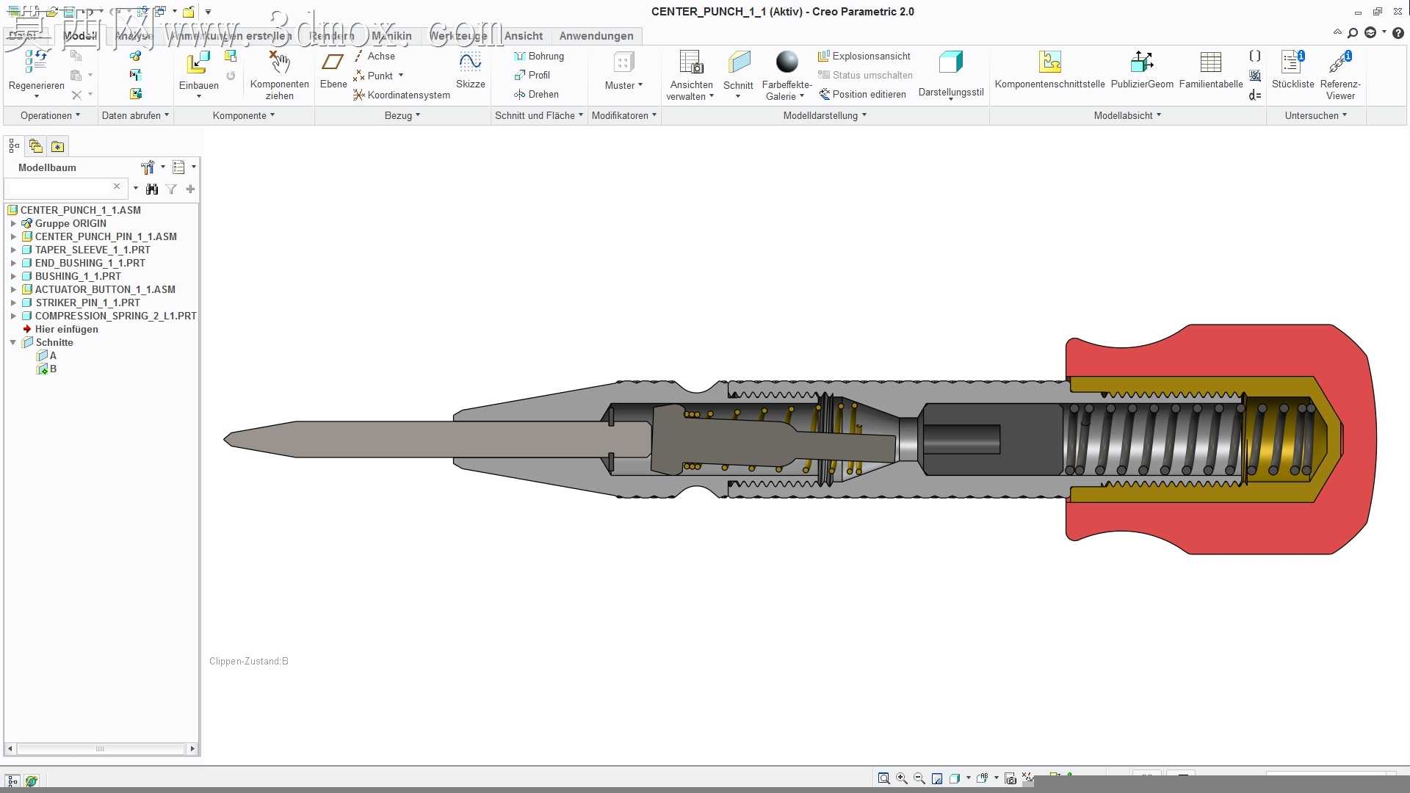This screenshot has width=1410, height=793.
Task: Select COMPRESSION_SPRING_2_L1.PRT in the tree
Action: [115, 316]
